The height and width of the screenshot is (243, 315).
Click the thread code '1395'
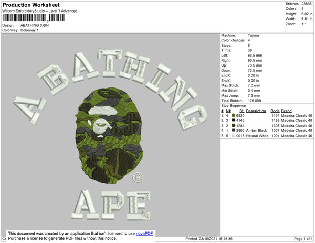pyautogui.click(x=276, y=126)
